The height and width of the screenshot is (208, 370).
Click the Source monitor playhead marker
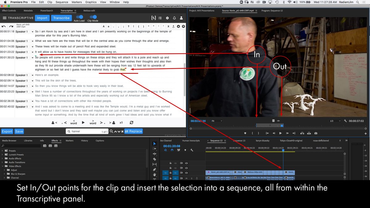[282, 125]
